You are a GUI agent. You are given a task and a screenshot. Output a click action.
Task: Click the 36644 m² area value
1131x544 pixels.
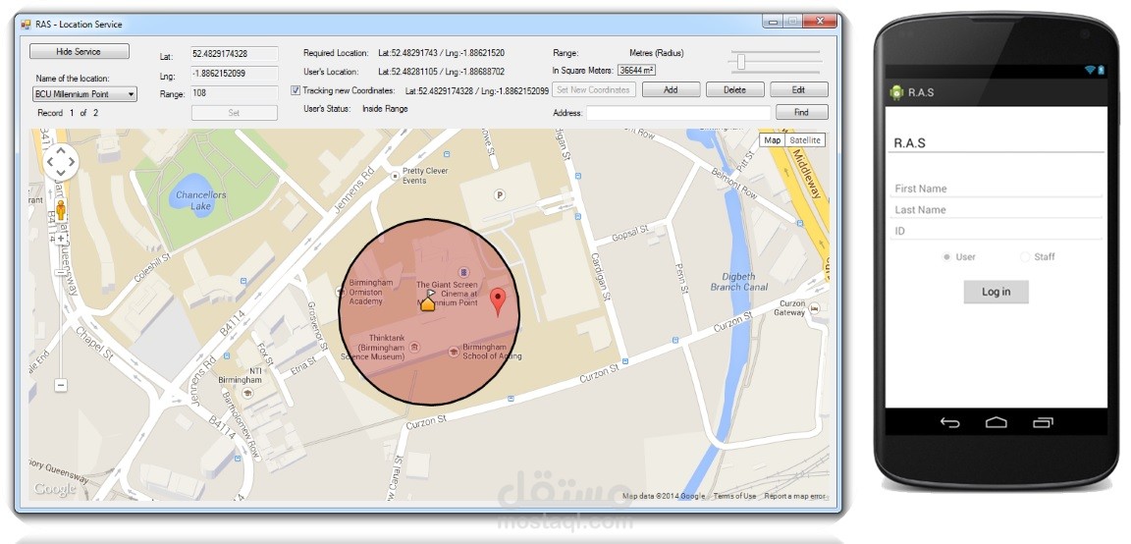click(x=637, y=71)
